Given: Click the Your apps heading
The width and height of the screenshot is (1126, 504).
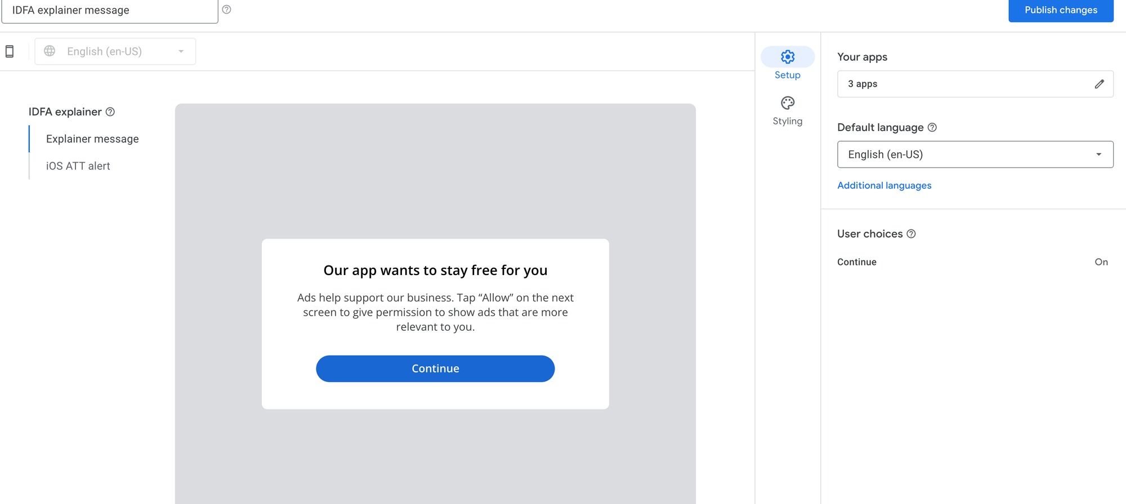Looking at the screenshot, I should [862, 57].
